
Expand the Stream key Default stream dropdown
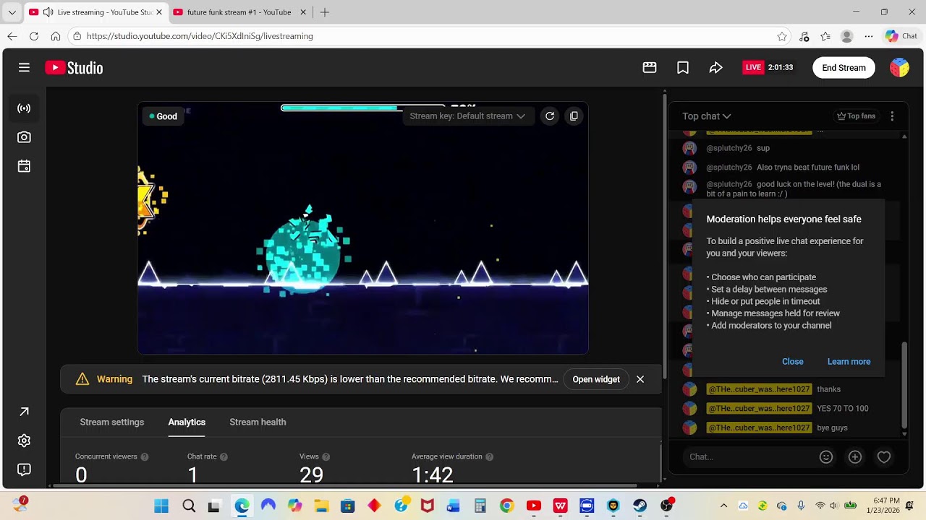[467, 116]
